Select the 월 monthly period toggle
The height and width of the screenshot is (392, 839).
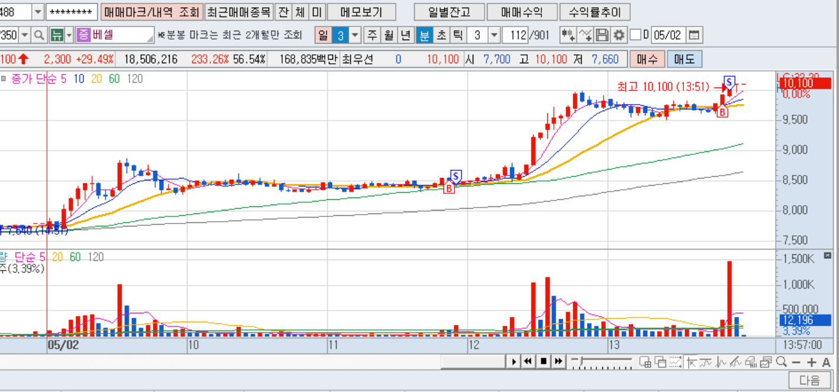388,35
